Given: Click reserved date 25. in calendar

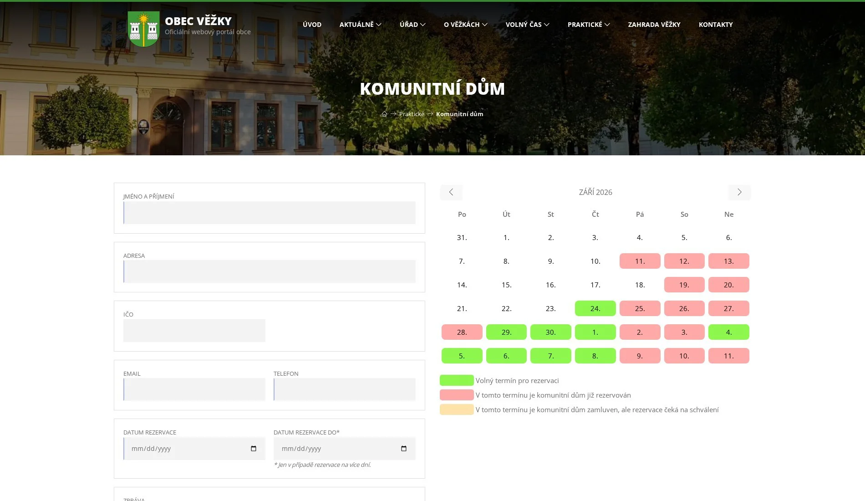Looking at the screenshot, I should (x=640, y=308).
